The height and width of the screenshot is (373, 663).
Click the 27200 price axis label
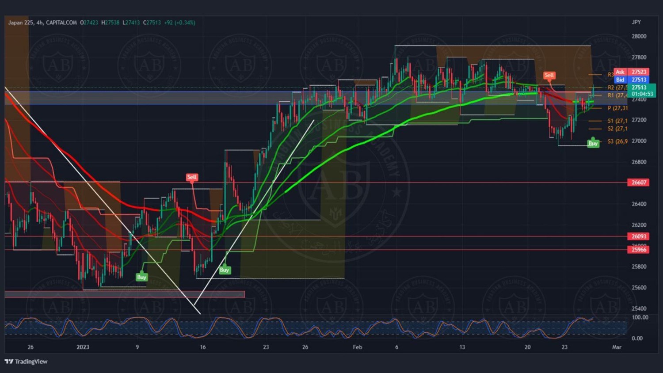639,120
